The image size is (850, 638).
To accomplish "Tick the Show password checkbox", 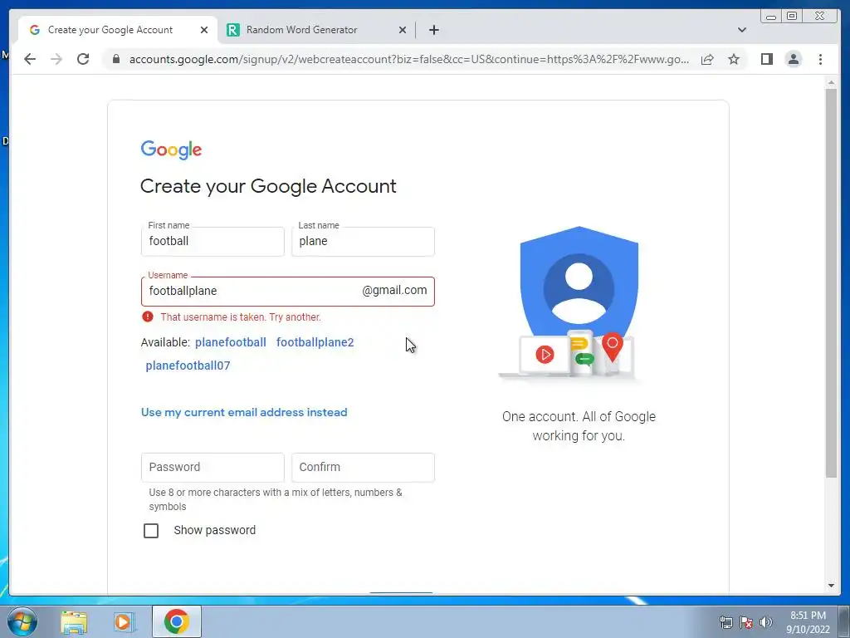I will (x=151, y=531).
